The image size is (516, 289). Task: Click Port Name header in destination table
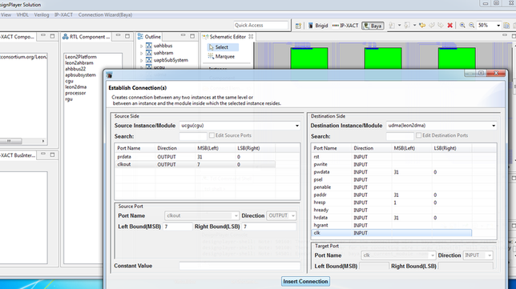coord(325,148)
